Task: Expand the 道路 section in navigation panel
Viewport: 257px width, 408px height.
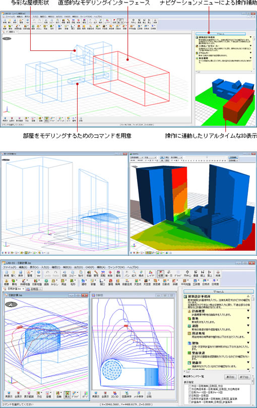Action: point(248,325)
